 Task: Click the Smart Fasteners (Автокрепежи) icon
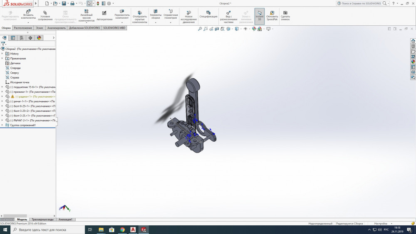[104, 15]
